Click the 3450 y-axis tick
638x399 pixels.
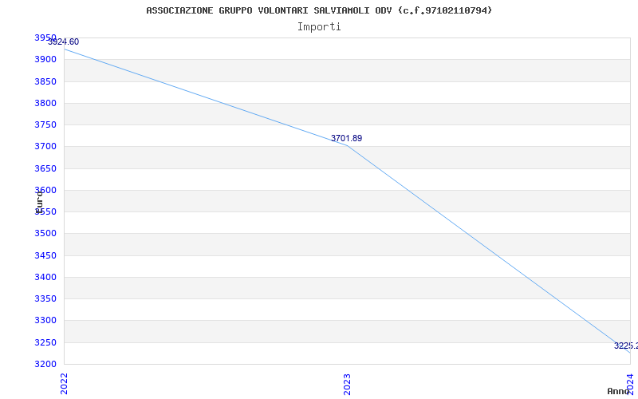[45, 255]
